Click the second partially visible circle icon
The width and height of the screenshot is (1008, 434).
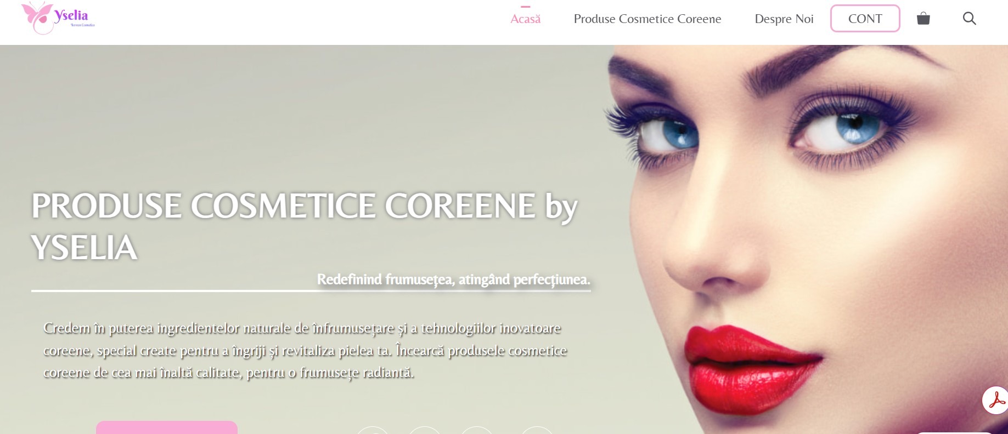pyautogui.click(x=425, y=430)
